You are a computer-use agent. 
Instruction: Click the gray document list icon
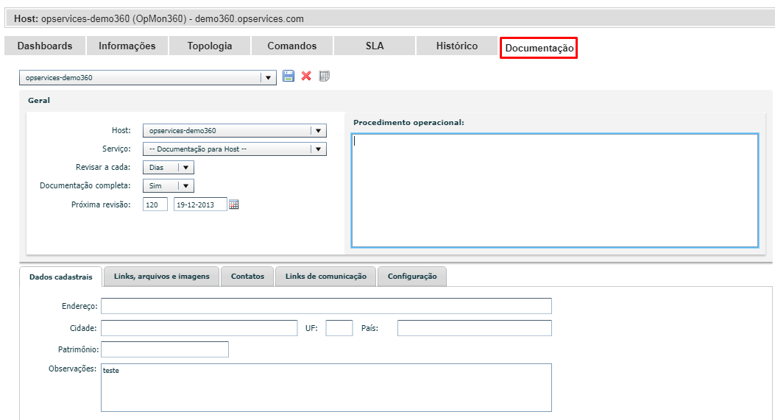324,76
